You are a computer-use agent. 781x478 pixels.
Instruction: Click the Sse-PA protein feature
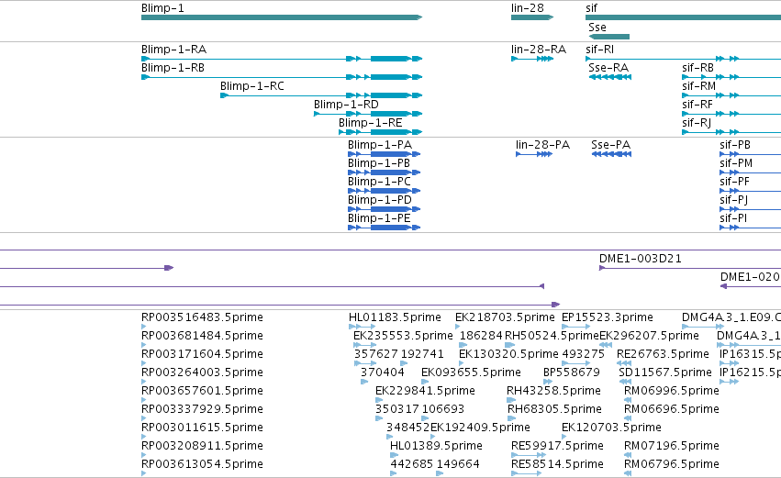[611, 154]
